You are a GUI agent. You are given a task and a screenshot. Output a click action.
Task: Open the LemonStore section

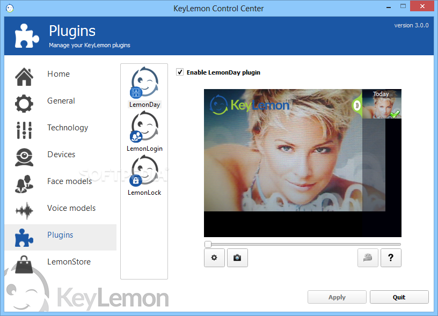point(69,262)
